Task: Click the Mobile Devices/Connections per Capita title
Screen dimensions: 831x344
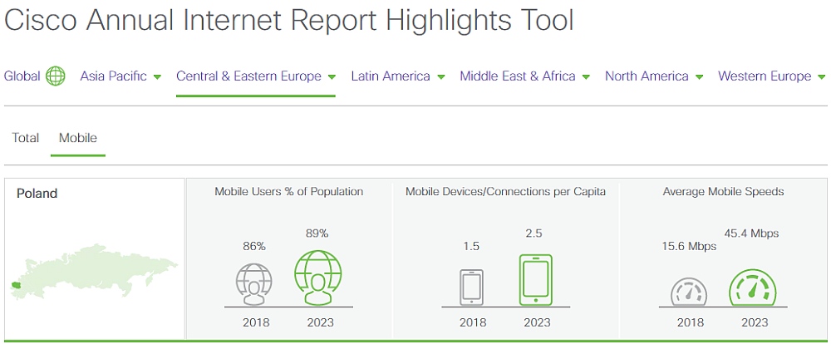Action: [x=505, y=192]
